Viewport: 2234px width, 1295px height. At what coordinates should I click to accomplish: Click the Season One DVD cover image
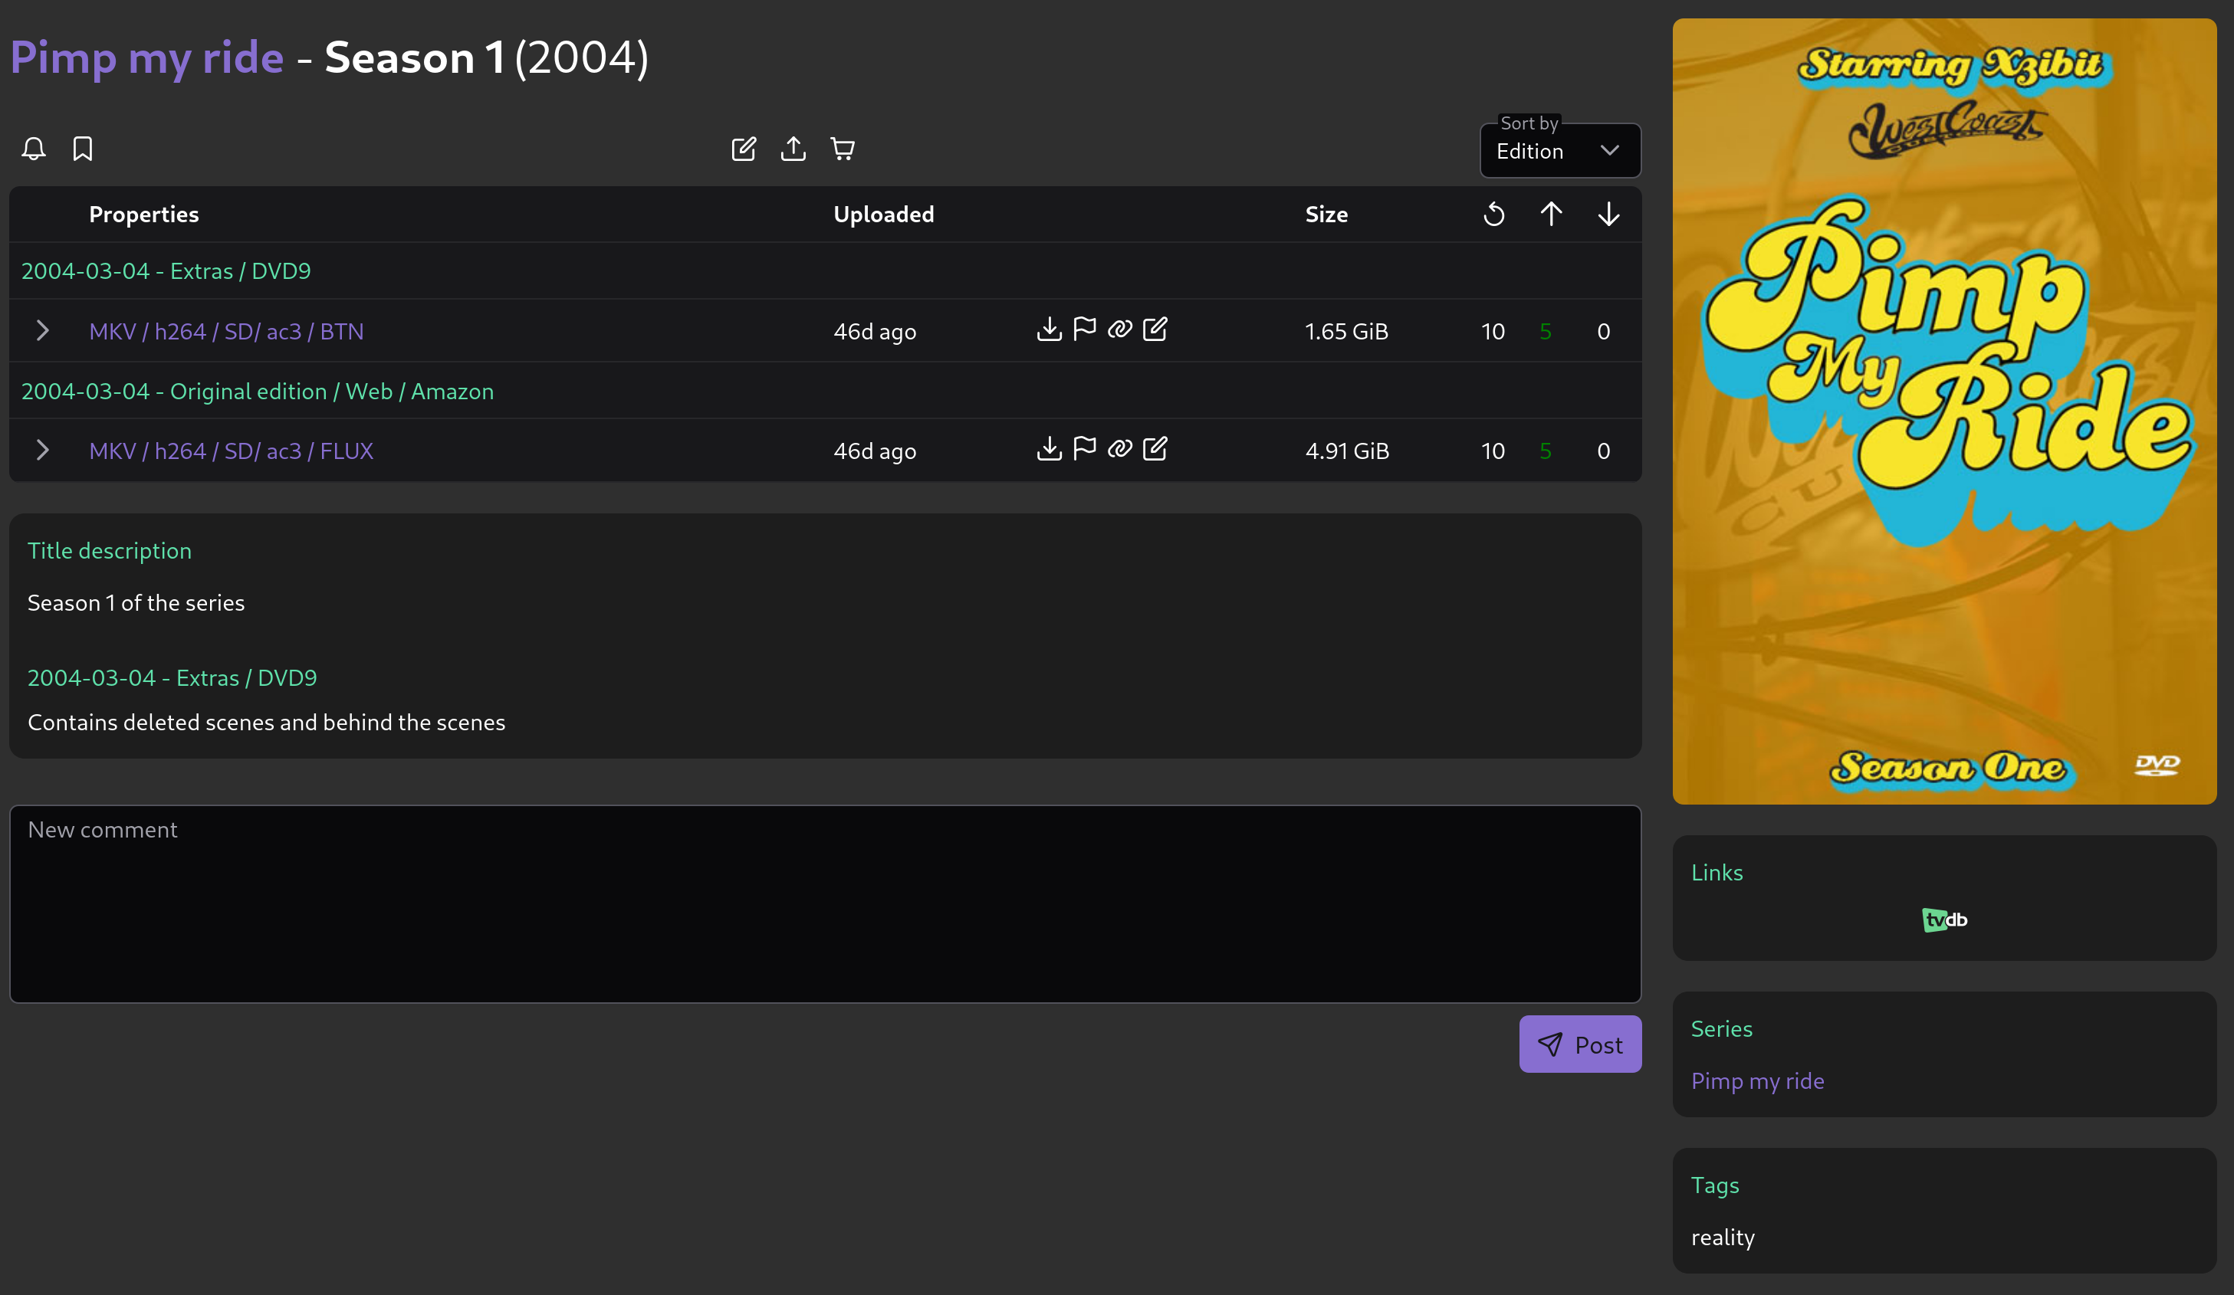(x=1944, y=411)
